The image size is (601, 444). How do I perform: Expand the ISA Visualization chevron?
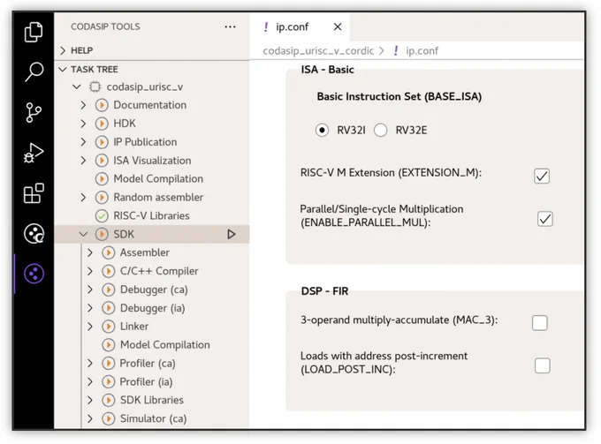point(83,161)
